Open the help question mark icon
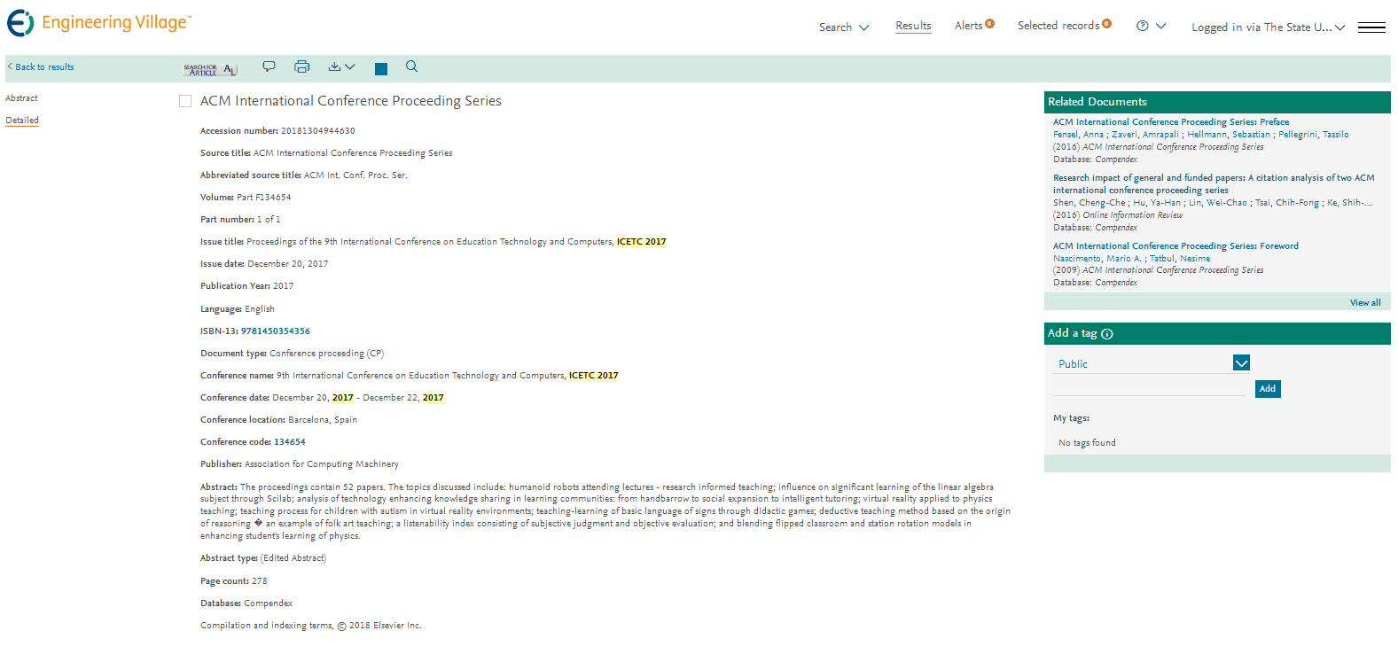 point(1143,27)
